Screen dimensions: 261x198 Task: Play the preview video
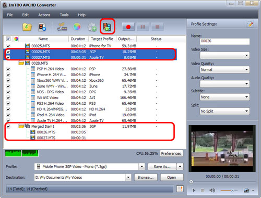194,191
